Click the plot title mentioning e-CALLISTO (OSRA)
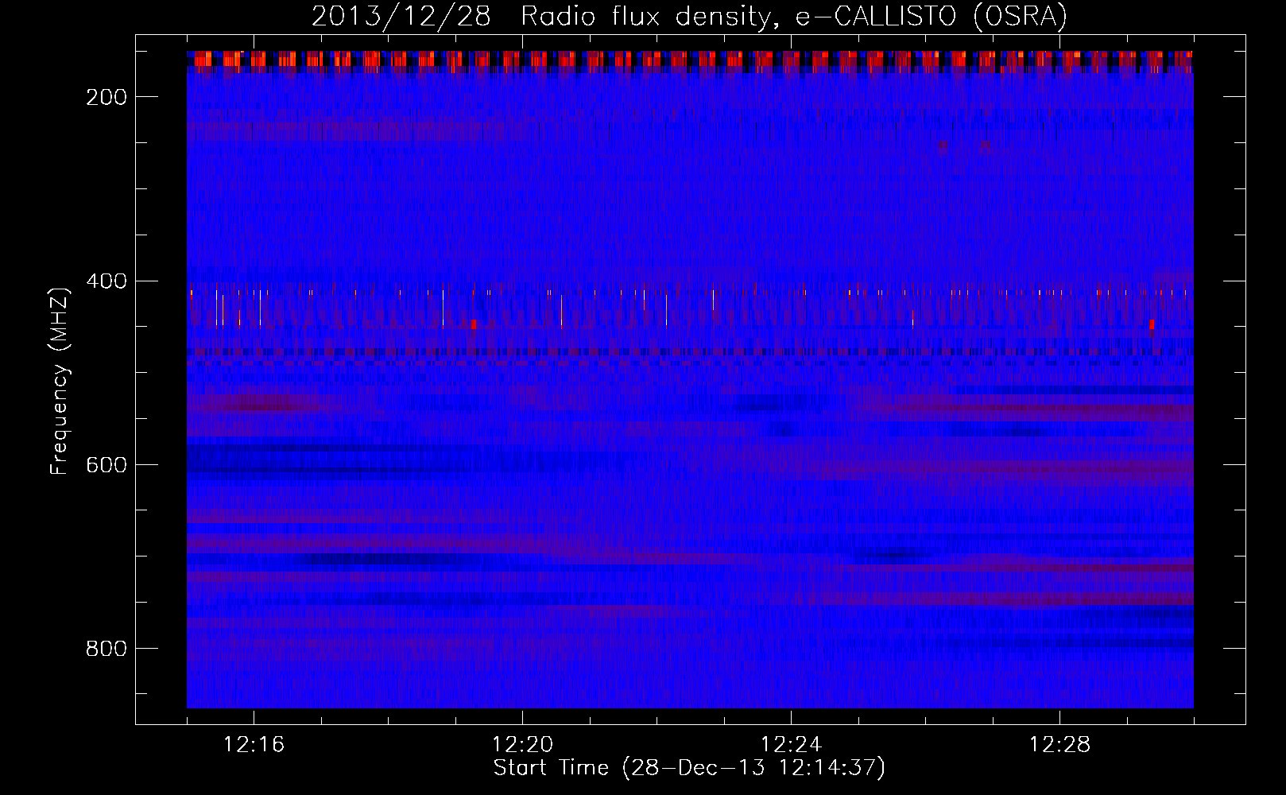The width and height of the screenshot is (1286, 795). (x=689, y=17)
